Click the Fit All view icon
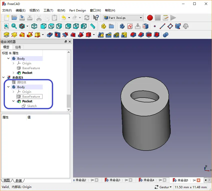Viewport: 212px width, 191px height. point(6,26)
